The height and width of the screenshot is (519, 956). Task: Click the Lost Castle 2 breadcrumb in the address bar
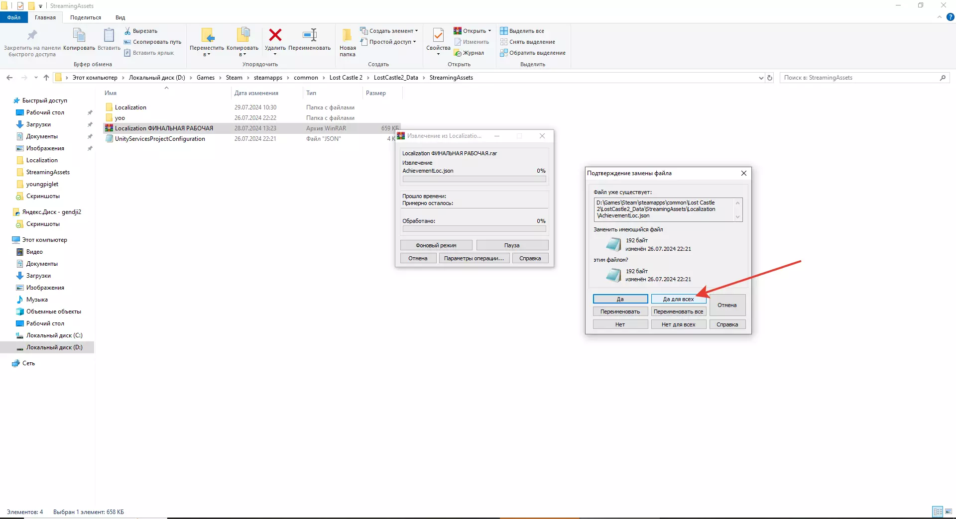click(x=346, y=78)
